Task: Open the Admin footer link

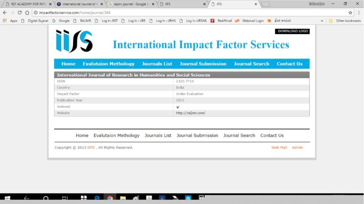Action: coord(297,148)
